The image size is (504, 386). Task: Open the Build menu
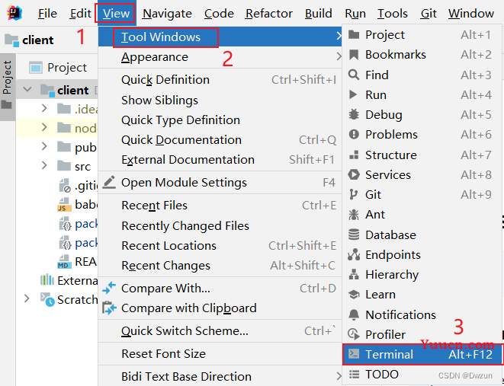tap(318, 14)
